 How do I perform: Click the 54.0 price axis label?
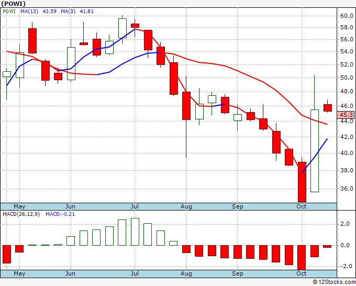pyautogui.click(x=347, y=51)
